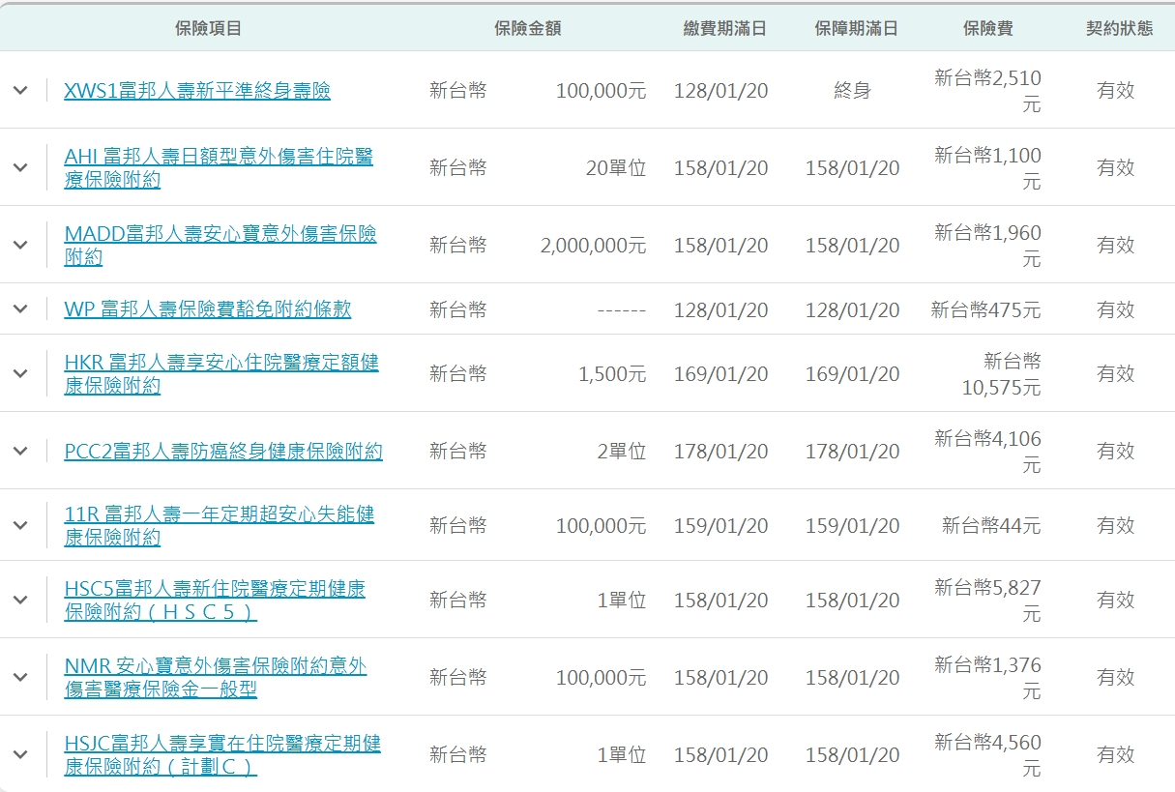Select the 終身 coverage expiry cell
1175x792 pixels.
tap(853, 91)
